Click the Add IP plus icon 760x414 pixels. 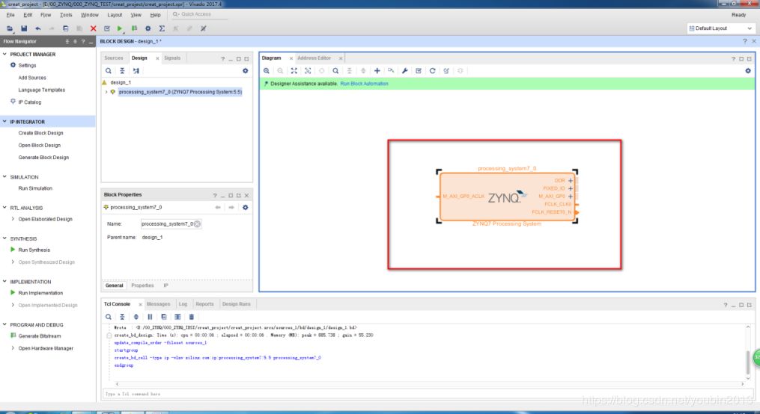click(x=377, y=70)
